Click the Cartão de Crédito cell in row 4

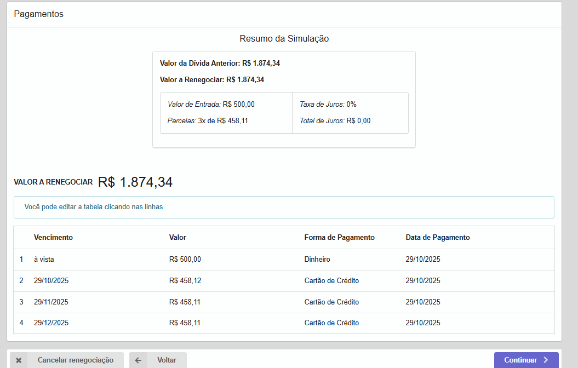tap(331, 323)
